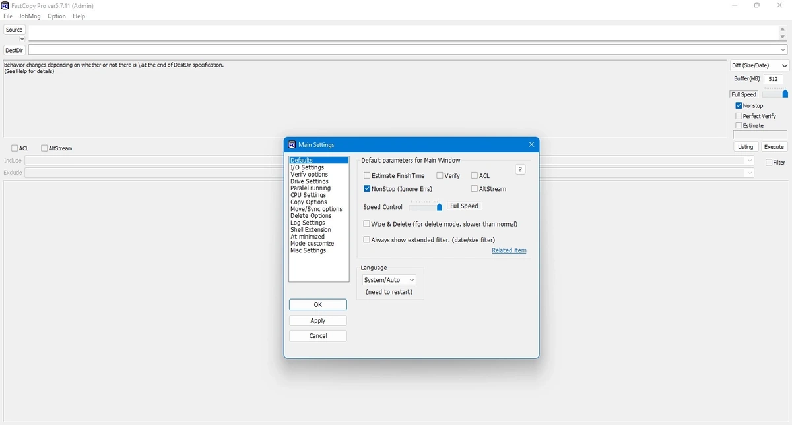Select I/O Settings in settings list

318,167
